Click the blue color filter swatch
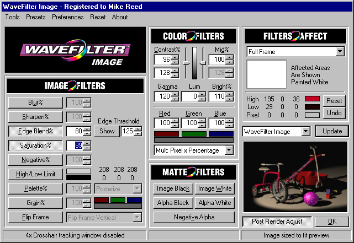This screenshot has height=243, width=354. tap(221, 134)
